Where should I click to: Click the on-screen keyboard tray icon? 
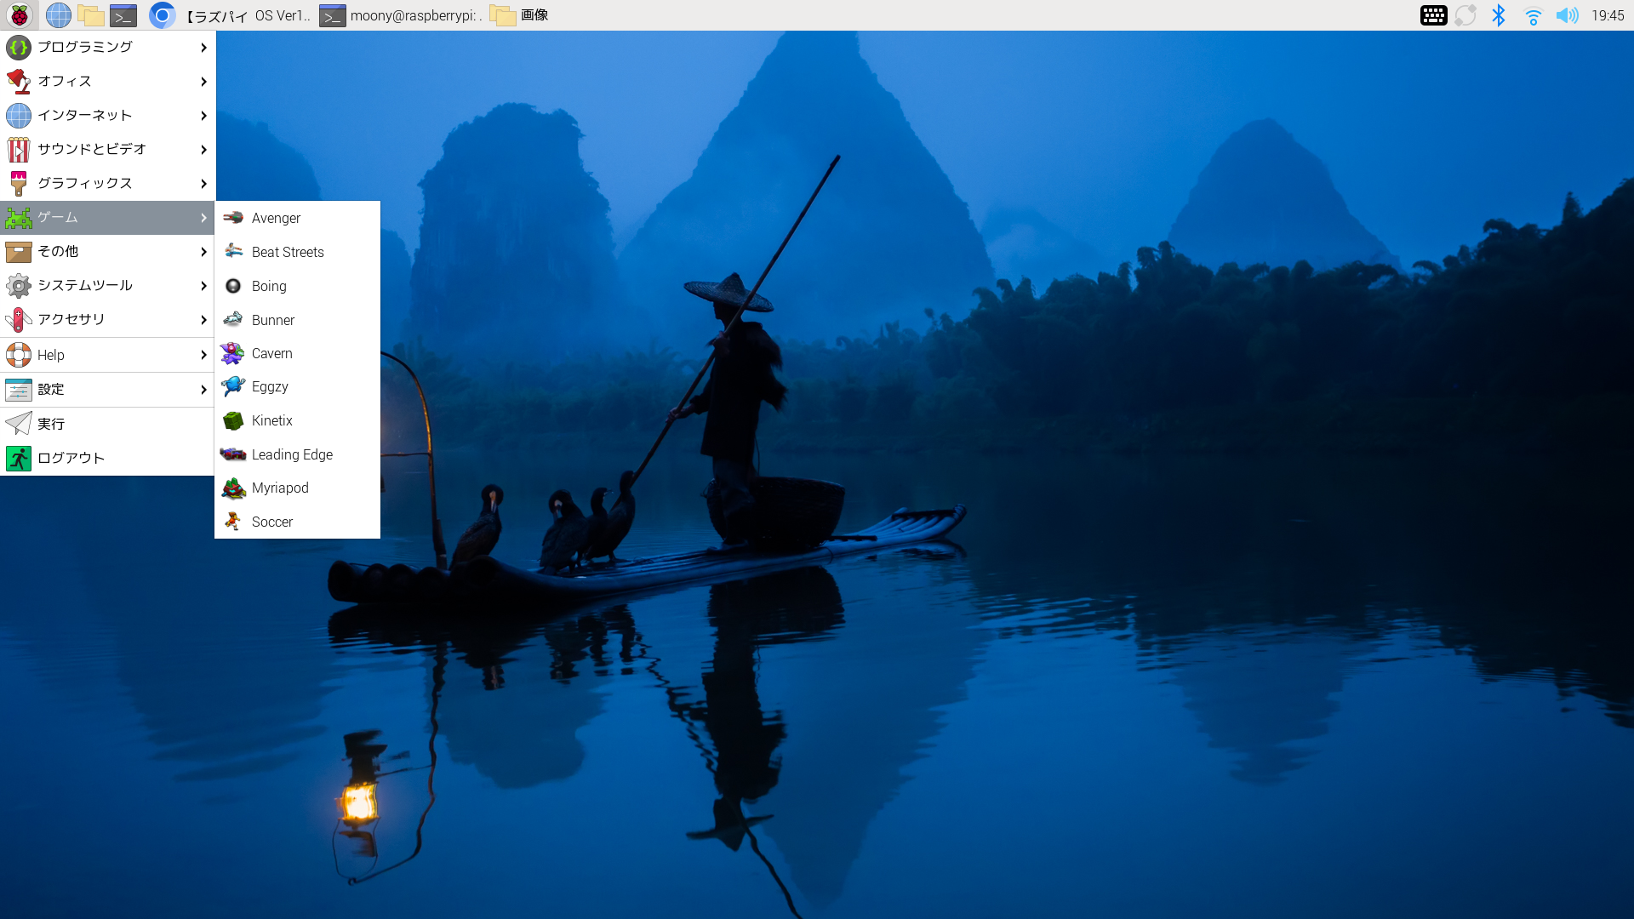click(x=1433, y=15)
